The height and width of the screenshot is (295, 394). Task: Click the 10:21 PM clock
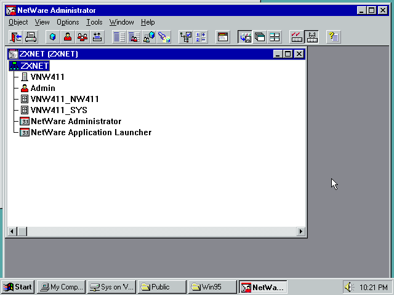coord(373,287)
